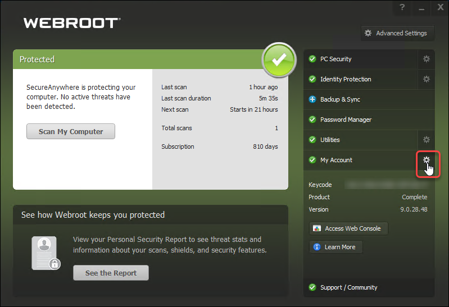Click the Personal Security Report document icon
The image size is (449, 307).
(46, 253)
